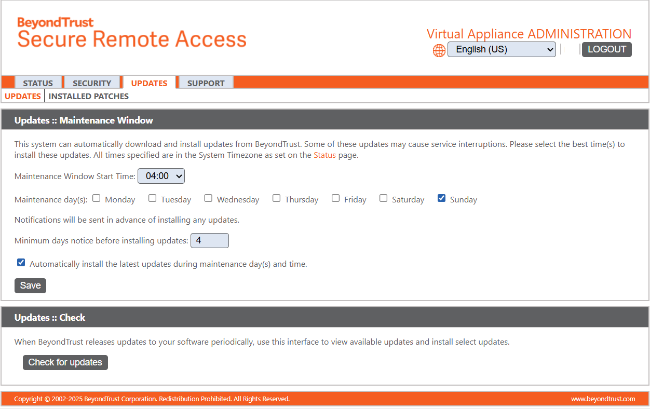This screenshot has width=650, height=409.
Task: Toggle Wednesday maintenance day
Action: [x=208, y=198]
